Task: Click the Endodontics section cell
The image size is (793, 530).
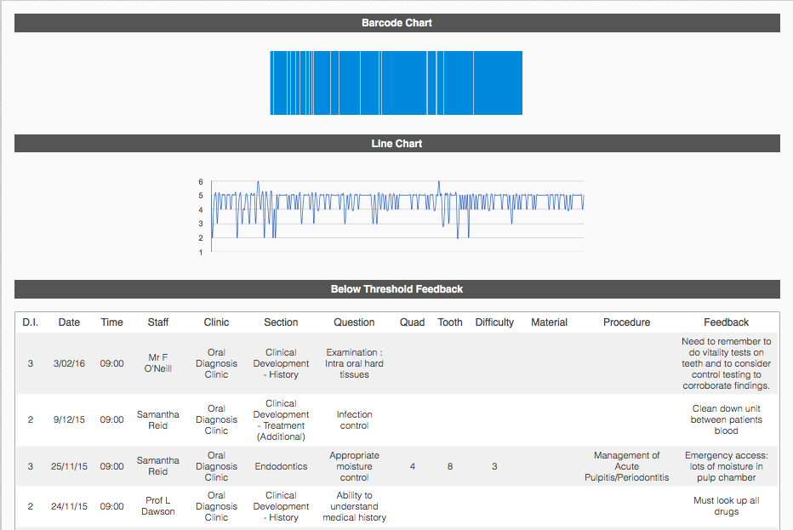Action: tap(281, 466)
